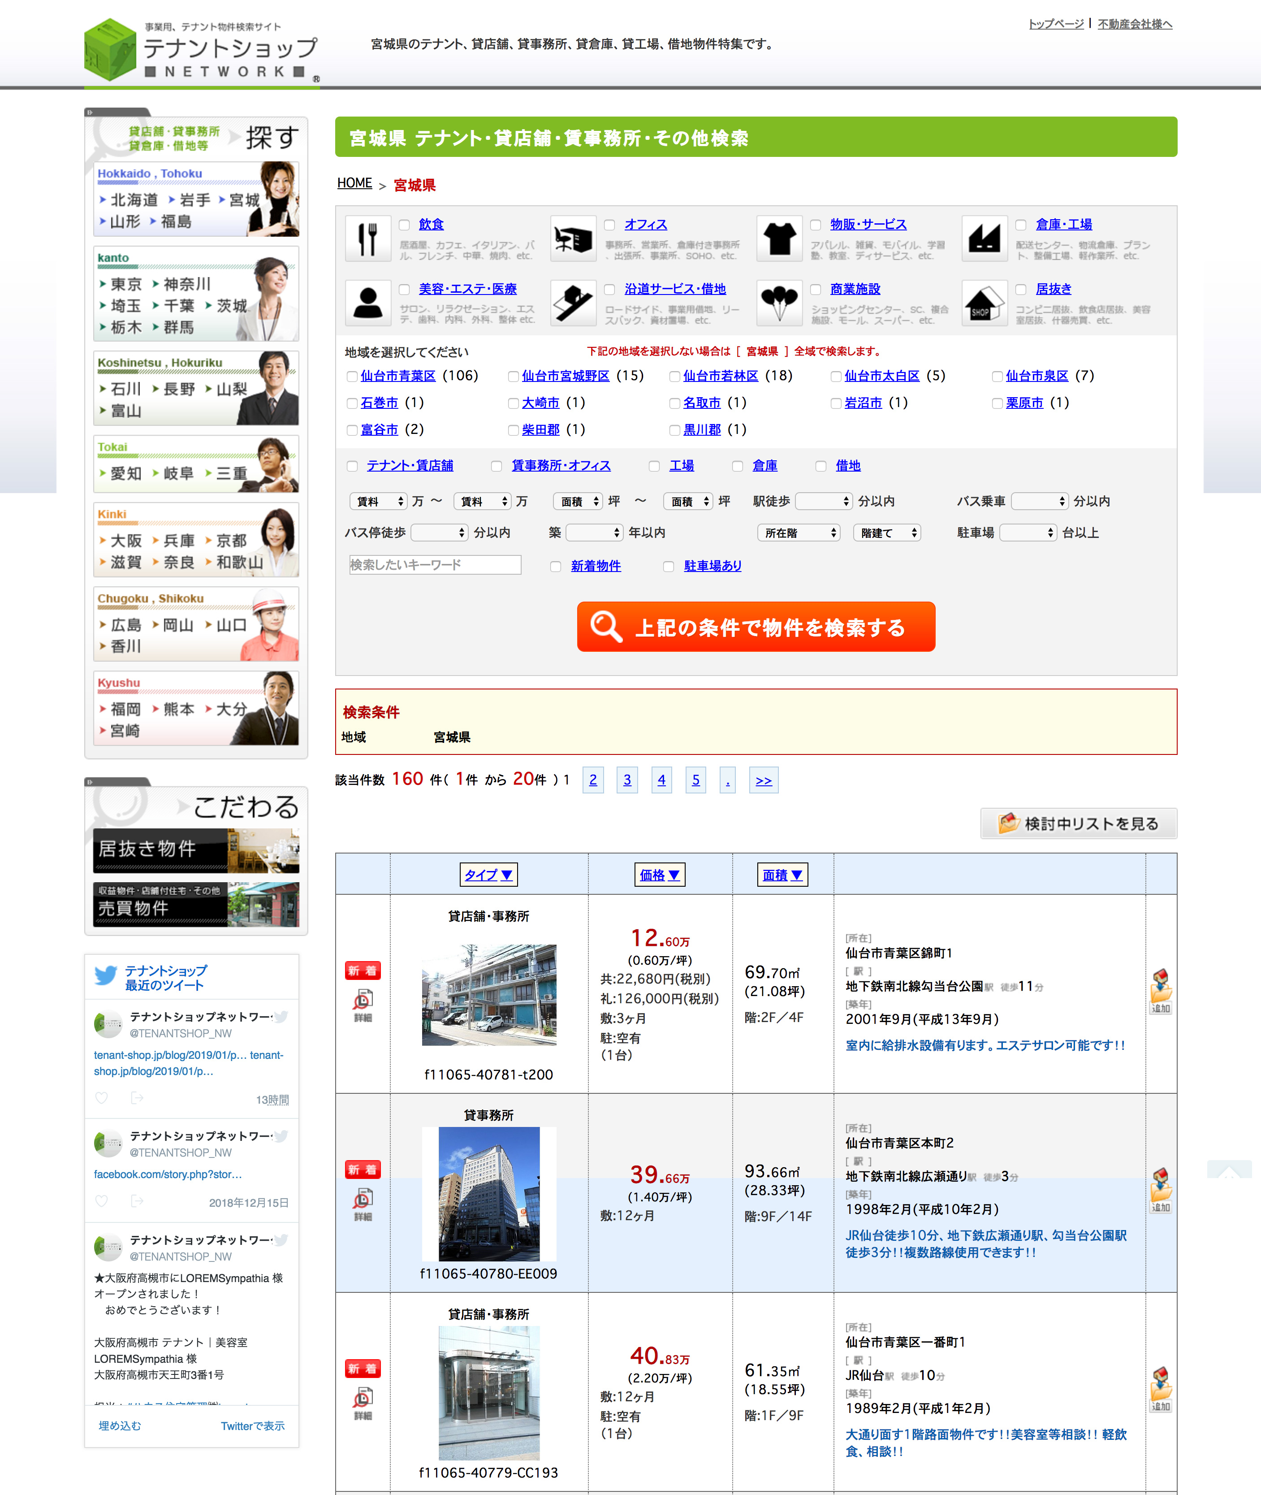The width and height of the screenshot is (1261, 1495).
Task: Tick the 石巻市 area checkbox
Action: (x=352, y=403)
